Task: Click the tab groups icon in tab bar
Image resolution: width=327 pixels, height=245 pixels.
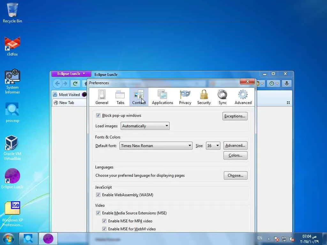Action: [288, 103]
